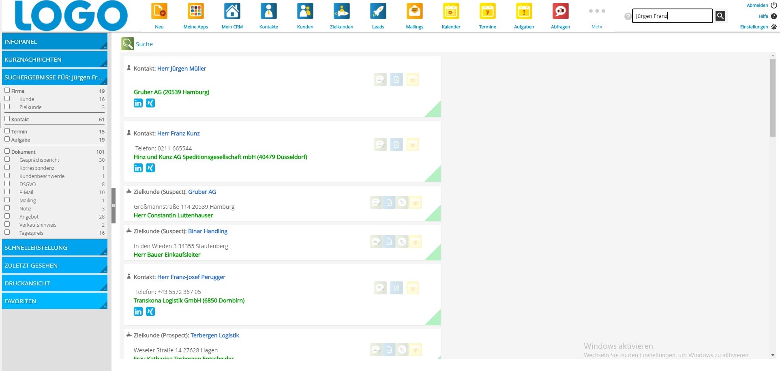Open the Termine icon
The image size is (780, 371).
point(488,11)
